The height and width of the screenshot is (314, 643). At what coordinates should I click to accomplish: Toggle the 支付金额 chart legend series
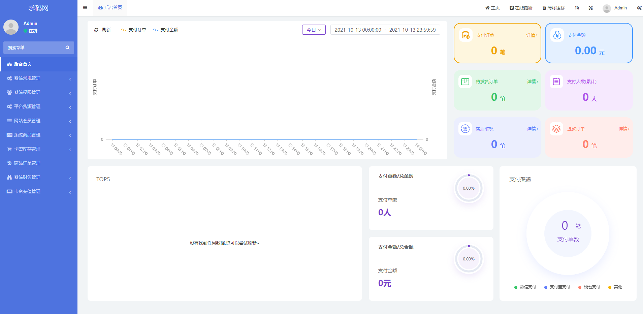tap(165, 30)
